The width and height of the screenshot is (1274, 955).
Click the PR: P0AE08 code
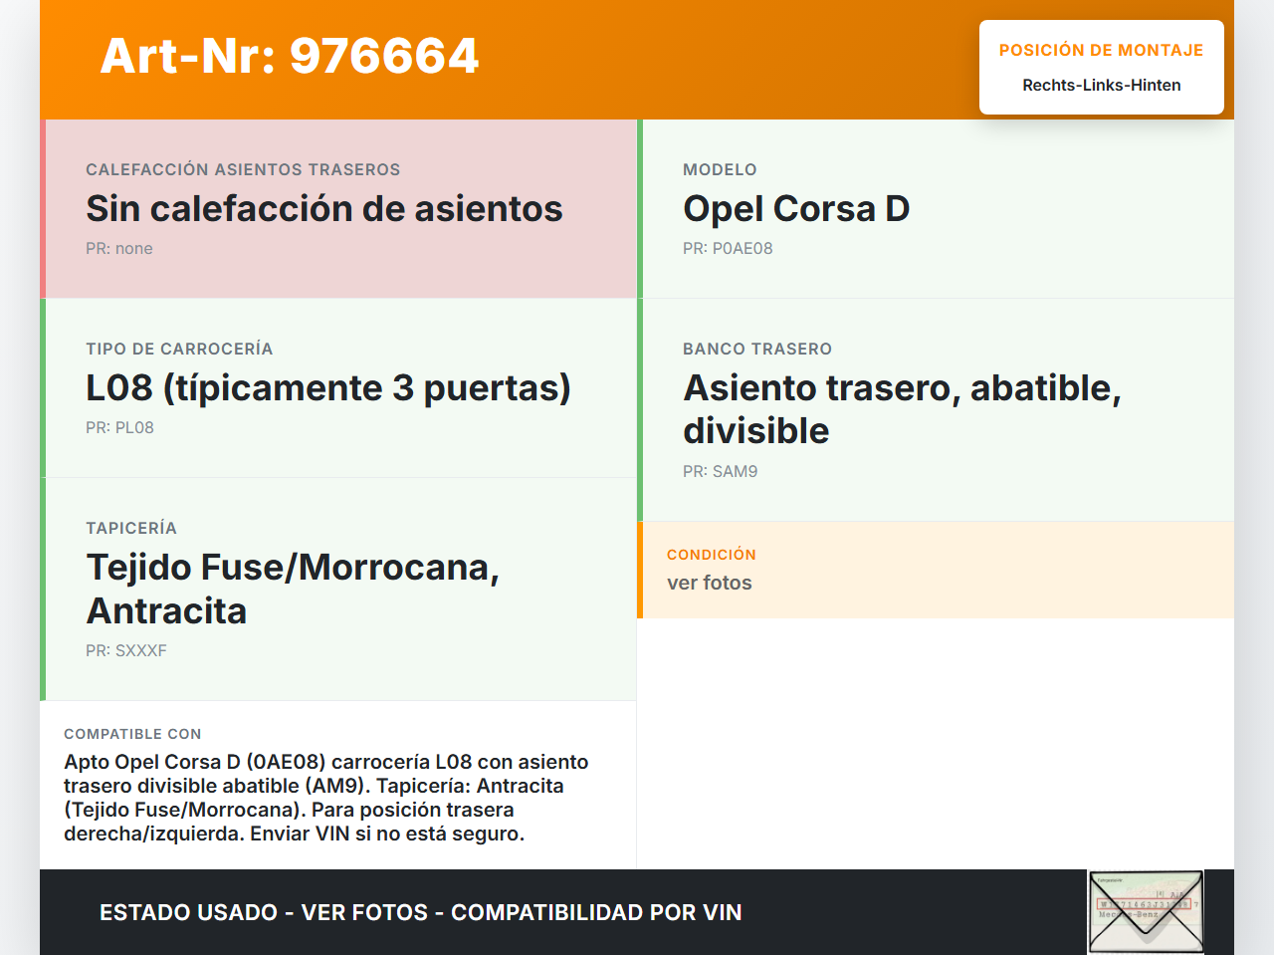(x=728, y=249)
